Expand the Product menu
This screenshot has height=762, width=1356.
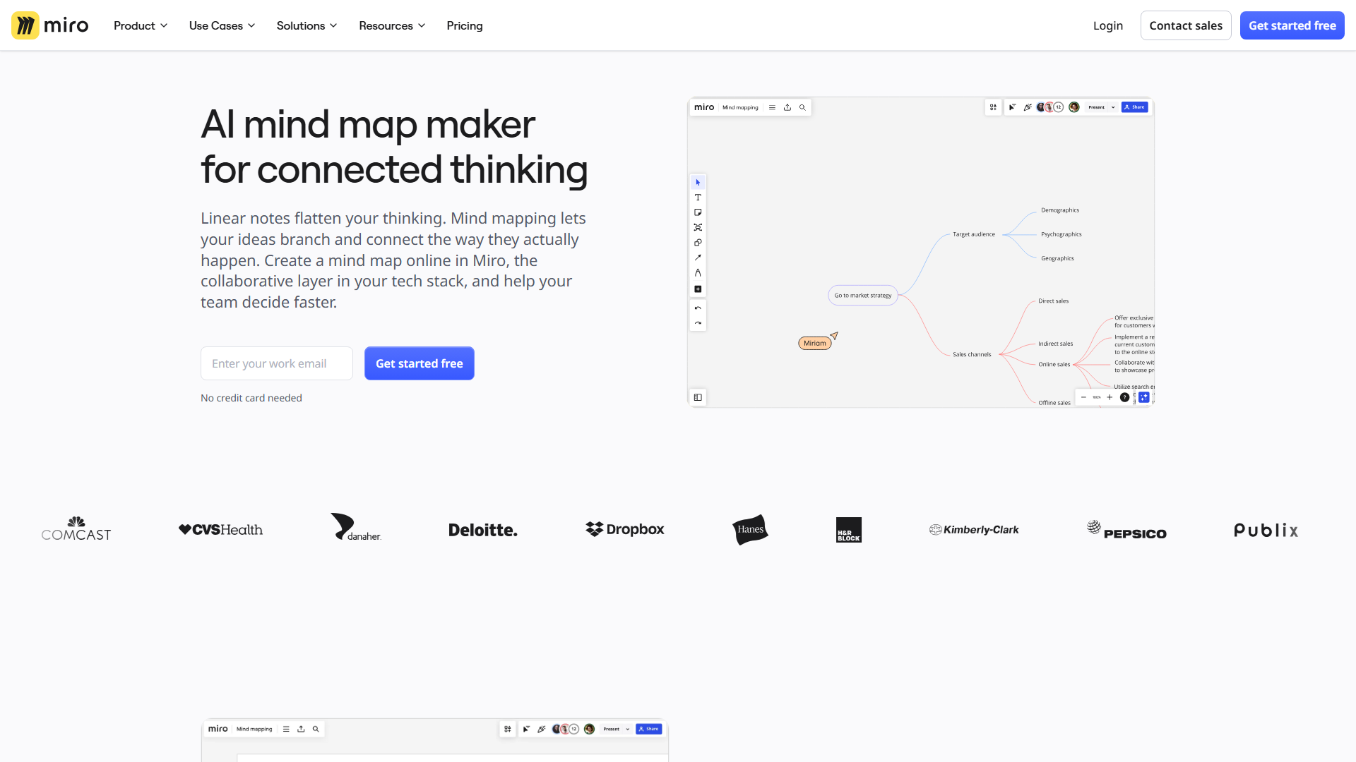tap(141, 25)
